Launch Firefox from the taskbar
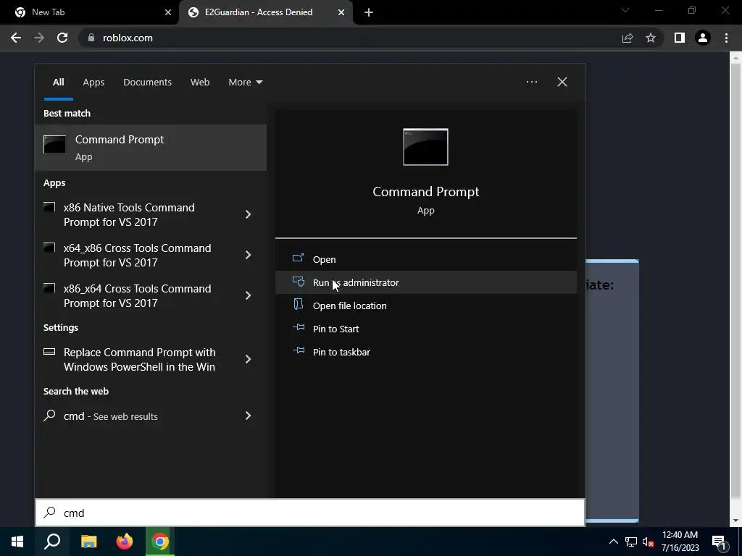The height and width of the screenshot is (556, 742). coord(125,542)
